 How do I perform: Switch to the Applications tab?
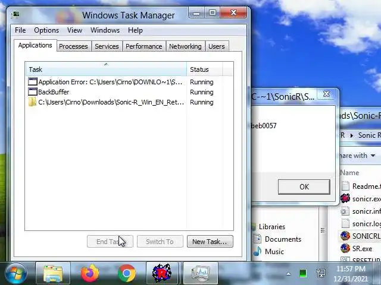click(x=35, y=46)
